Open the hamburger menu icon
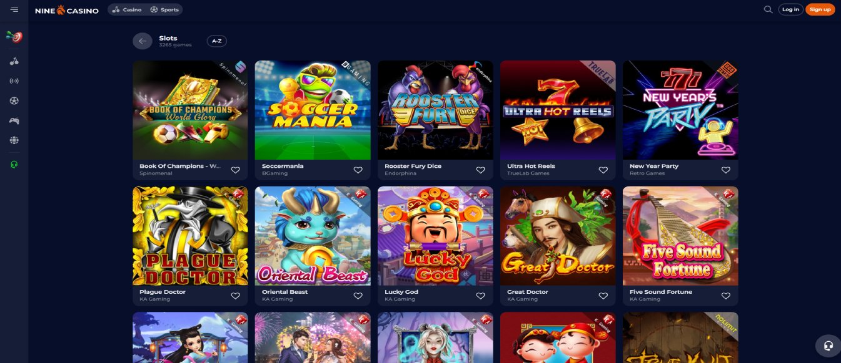This screenshot has height=363, width=841. 14,9
